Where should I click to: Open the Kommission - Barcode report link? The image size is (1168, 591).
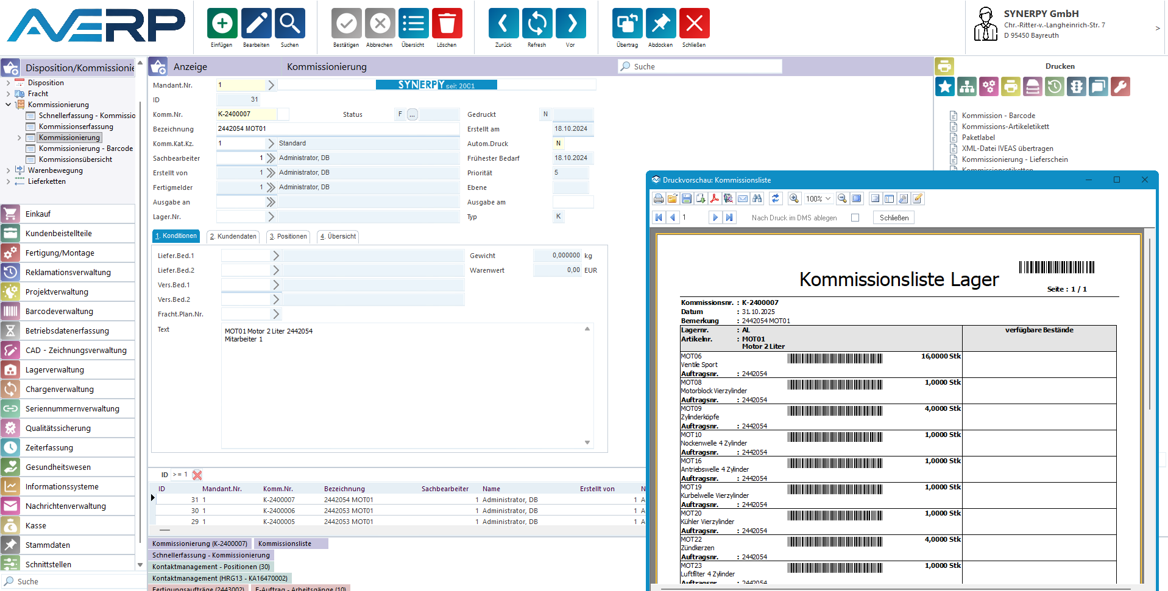click(998, 116)
